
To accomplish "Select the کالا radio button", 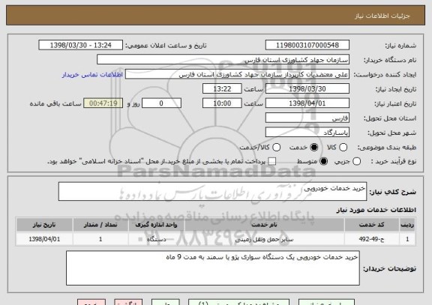I will point(343,148).
